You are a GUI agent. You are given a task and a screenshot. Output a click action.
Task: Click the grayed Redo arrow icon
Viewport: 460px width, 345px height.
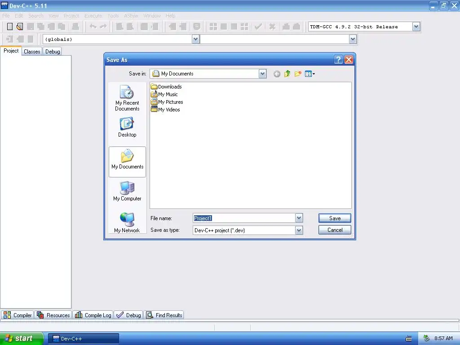point(103,27)
